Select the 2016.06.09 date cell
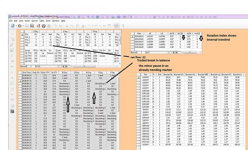This screenshot has width=248, height=150. (139, 47)
